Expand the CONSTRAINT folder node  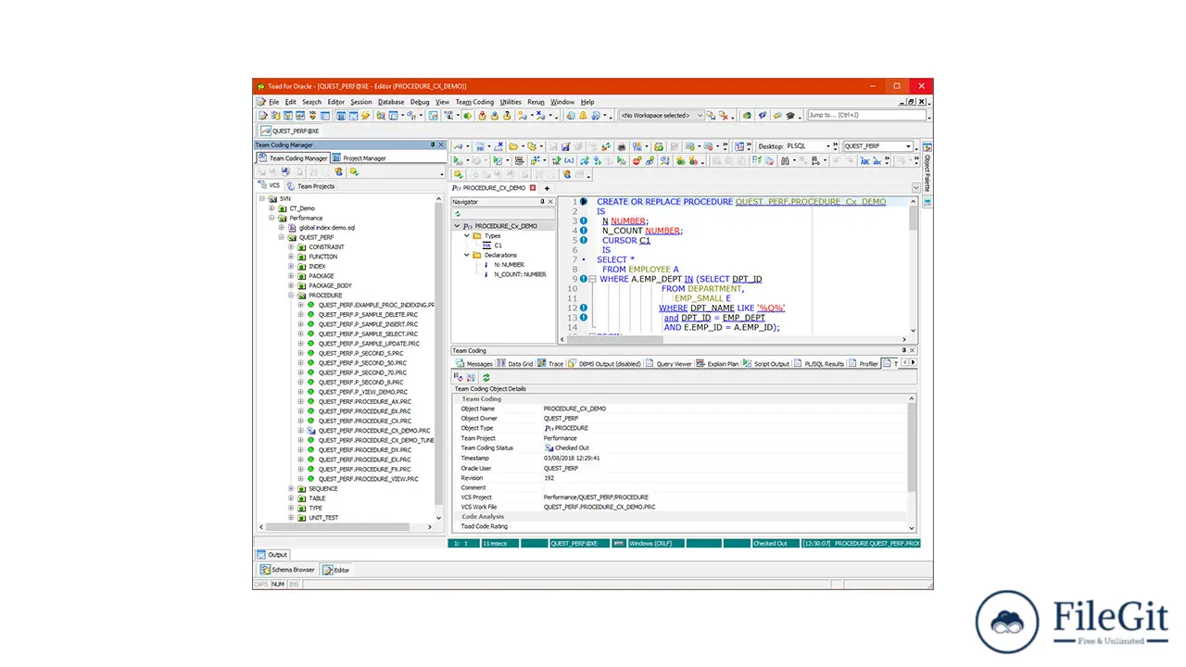[291, 246]
